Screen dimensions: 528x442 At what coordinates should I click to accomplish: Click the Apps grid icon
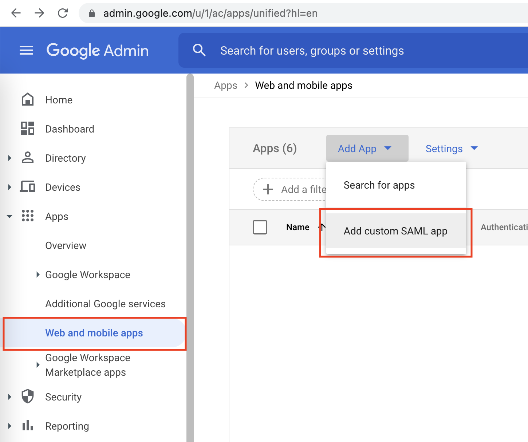28,216
